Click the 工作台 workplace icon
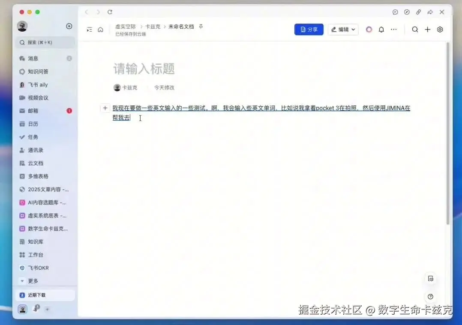The image size is (462, 325). 22,255
